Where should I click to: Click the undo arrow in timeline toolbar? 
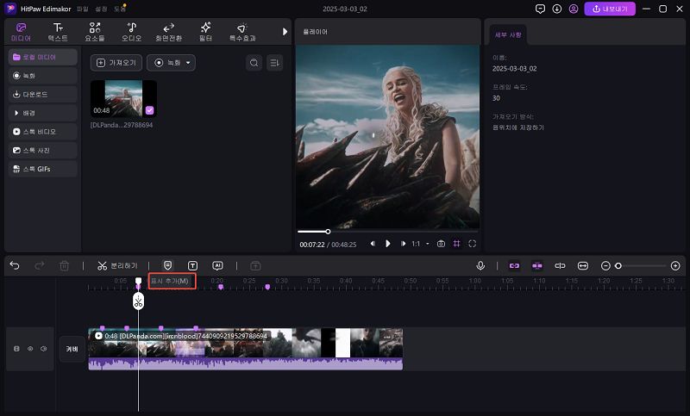pos(15,266)
